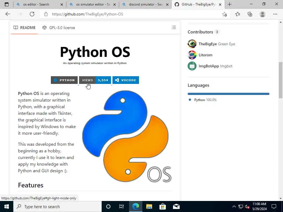283x212 pixels.
Task: Open Litorom avatar image
Action: (192, 55)
